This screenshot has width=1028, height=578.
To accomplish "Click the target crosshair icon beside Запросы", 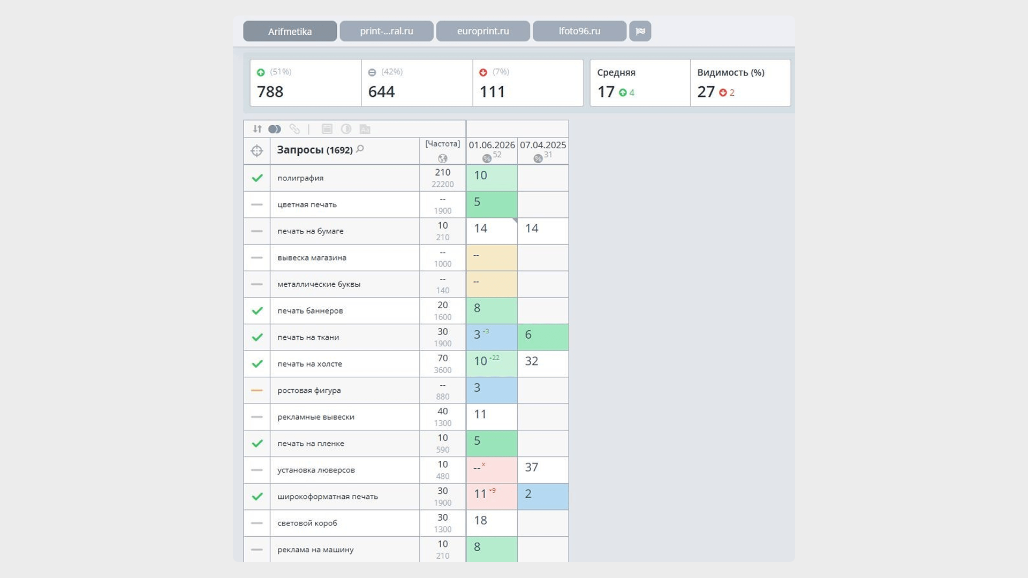I will coord(257,151).
